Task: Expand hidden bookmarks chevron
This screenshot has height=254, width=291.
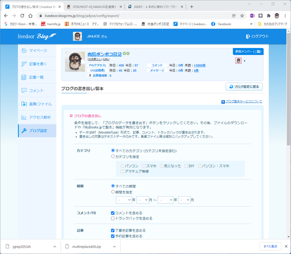Action: click(x=251, y=24)
